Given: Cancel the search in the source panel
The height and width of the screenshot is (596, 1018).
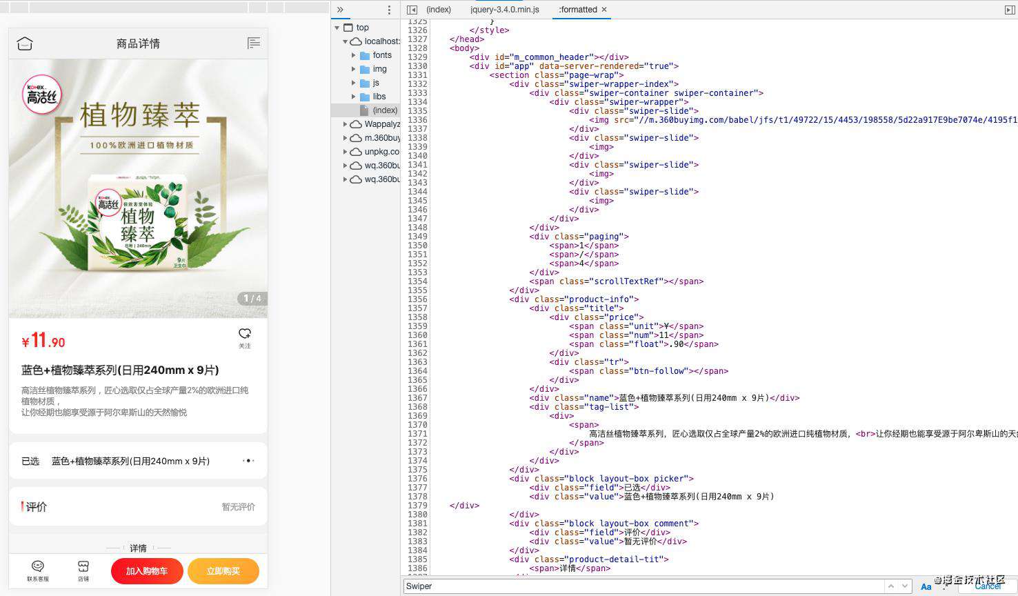Looking at the screenshot, I should click(x=988, y=586).
